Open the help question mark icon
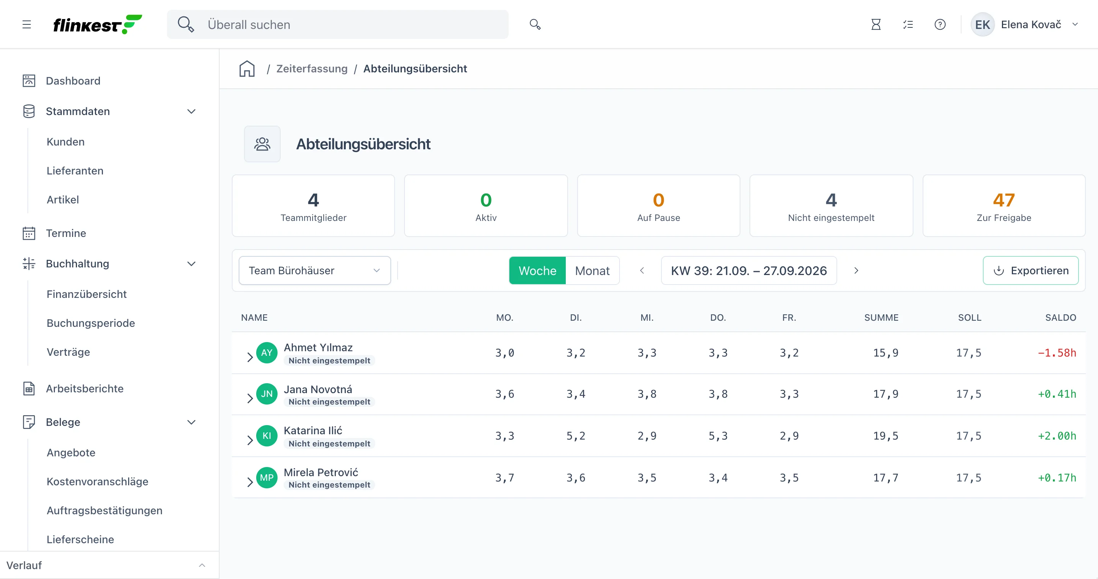 940,24
